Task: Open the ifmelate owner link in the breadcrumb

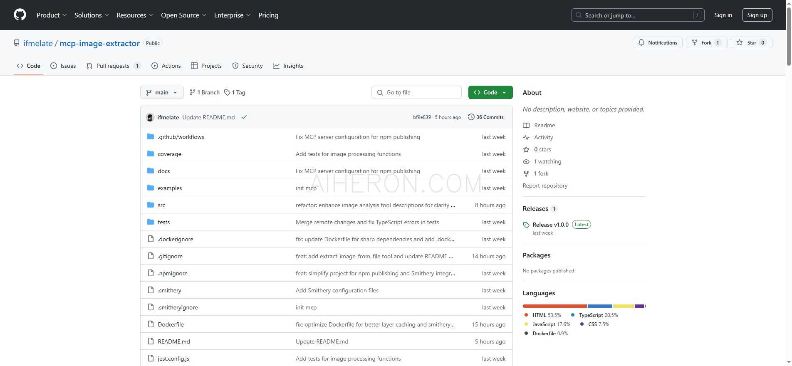Action: pos(38,43)
